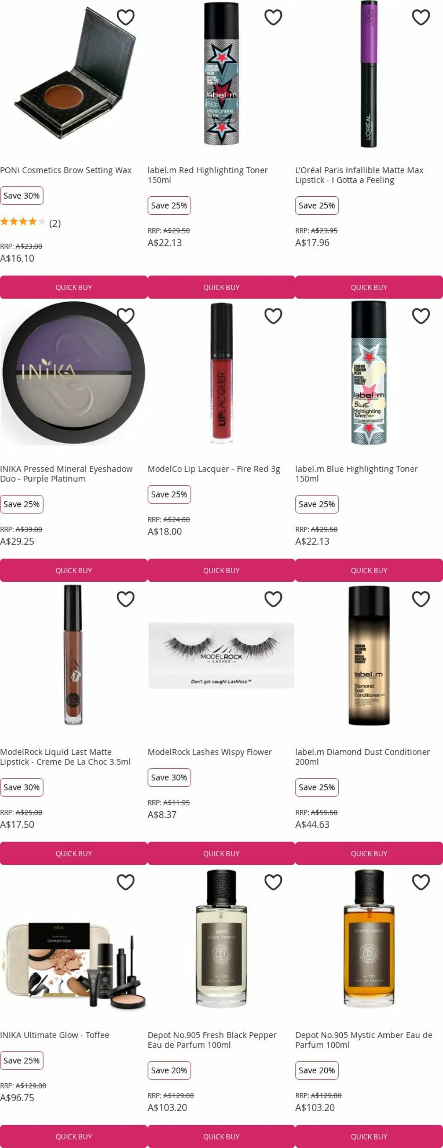Wishlist the INIKA Eyeshadow Duo Purple Platinum
The width and height of the screenshot is (443, 1148).
pyautogui.click(x=125, y=316)
